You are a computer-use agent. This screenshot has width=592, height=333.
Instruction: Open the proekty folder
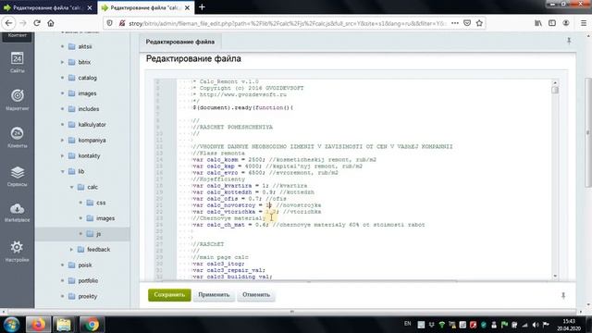[x=87, y=296]
